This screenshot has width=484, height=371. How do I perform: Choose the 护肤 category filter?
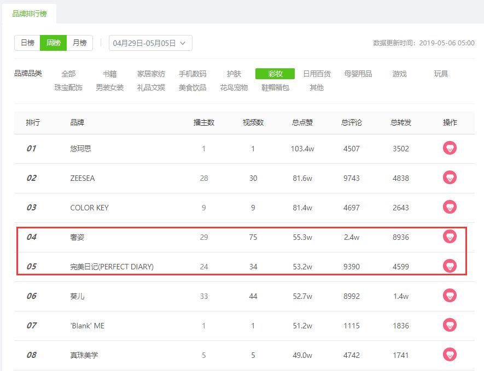coord(234,74)
